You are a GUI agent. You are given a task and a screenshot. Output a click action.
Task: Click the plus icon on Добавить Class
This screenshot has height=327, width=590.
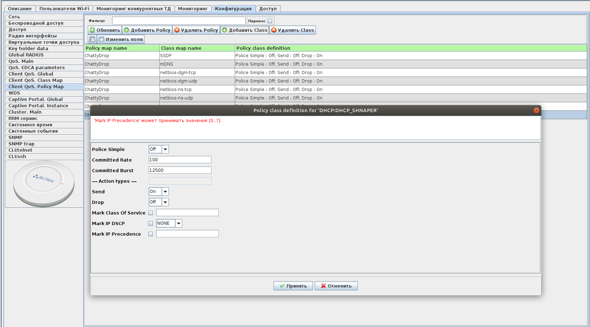pyautogui.click(x=225, y=30)
